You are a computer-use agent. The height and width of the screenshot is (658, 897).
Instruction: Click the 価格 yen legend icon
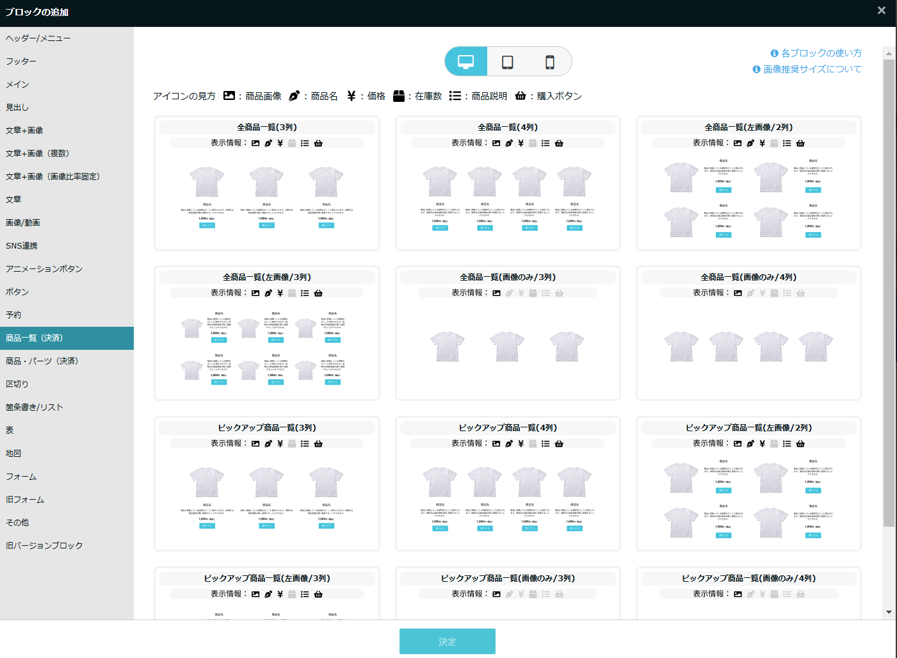(x=352, y=95)
